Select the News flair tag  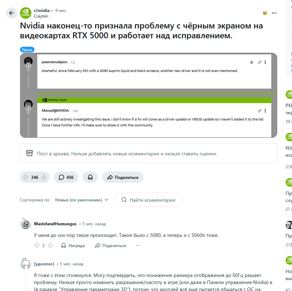coord(27,50)
